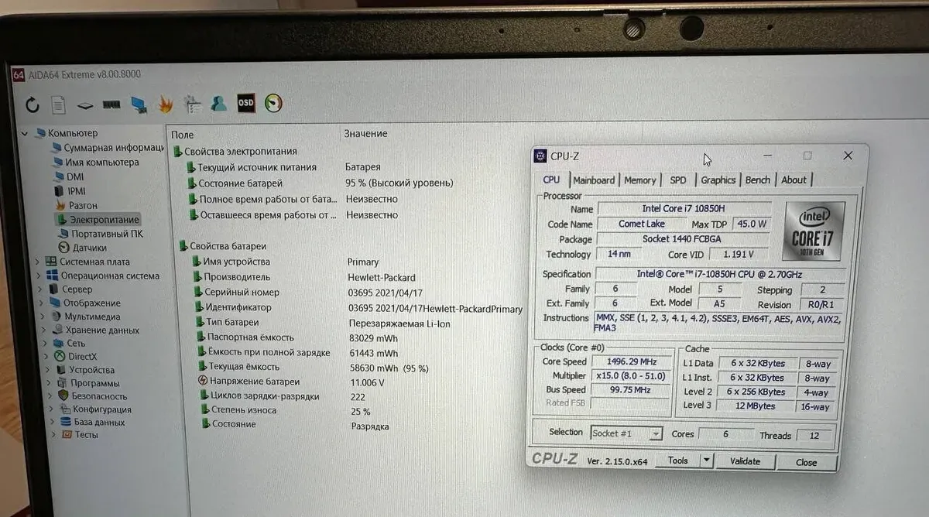
Task: Open the Socket #1 selection dropdown
Action: tap(656, 434)
